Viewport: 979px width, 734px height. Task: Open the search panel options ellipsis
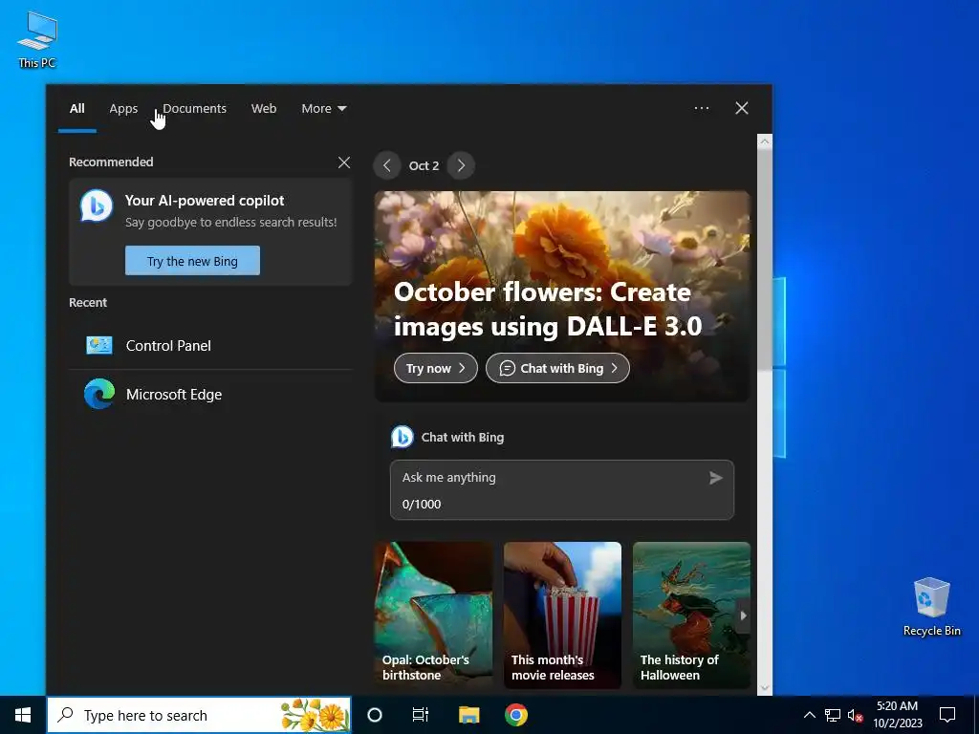(701, 108)
